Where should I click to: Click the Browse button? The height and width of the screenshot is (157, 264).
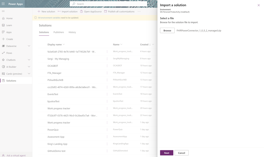tap(167, 30)
